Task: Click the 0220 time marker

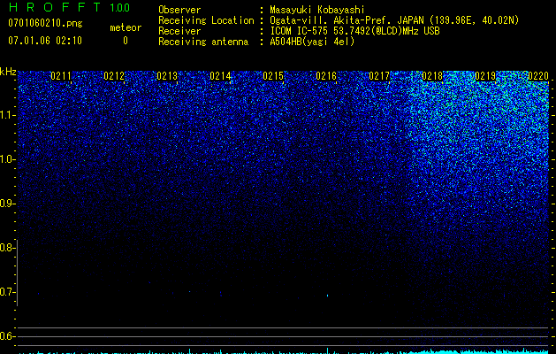Action: tap(538, 76)
